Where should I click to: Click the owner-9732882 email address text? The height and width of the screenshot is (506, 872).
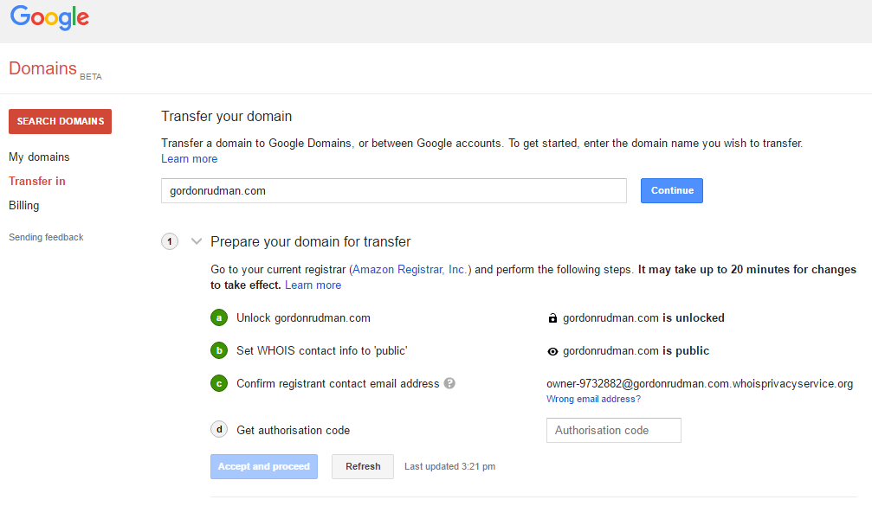tap(700, 384)
